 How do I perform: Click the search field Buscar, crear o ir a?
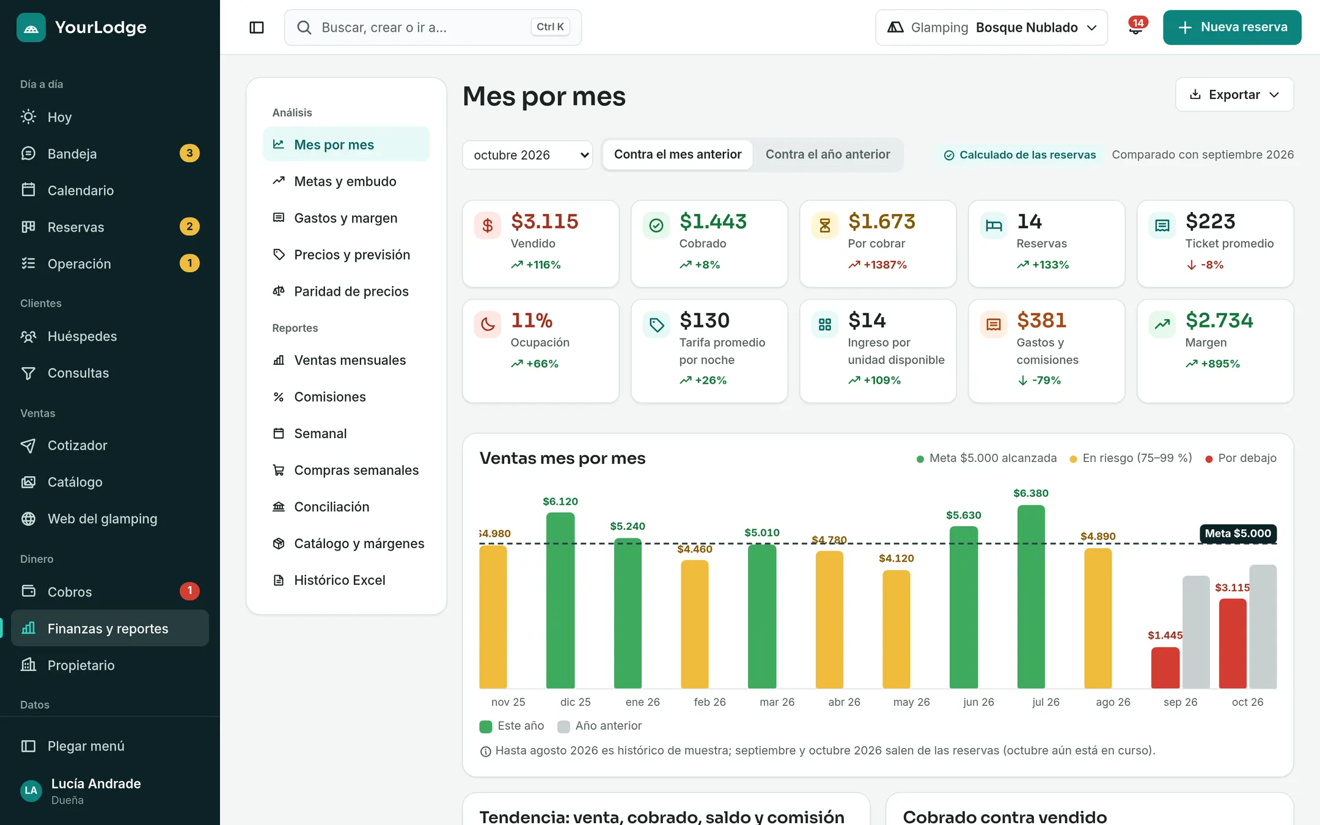point(433,28)
